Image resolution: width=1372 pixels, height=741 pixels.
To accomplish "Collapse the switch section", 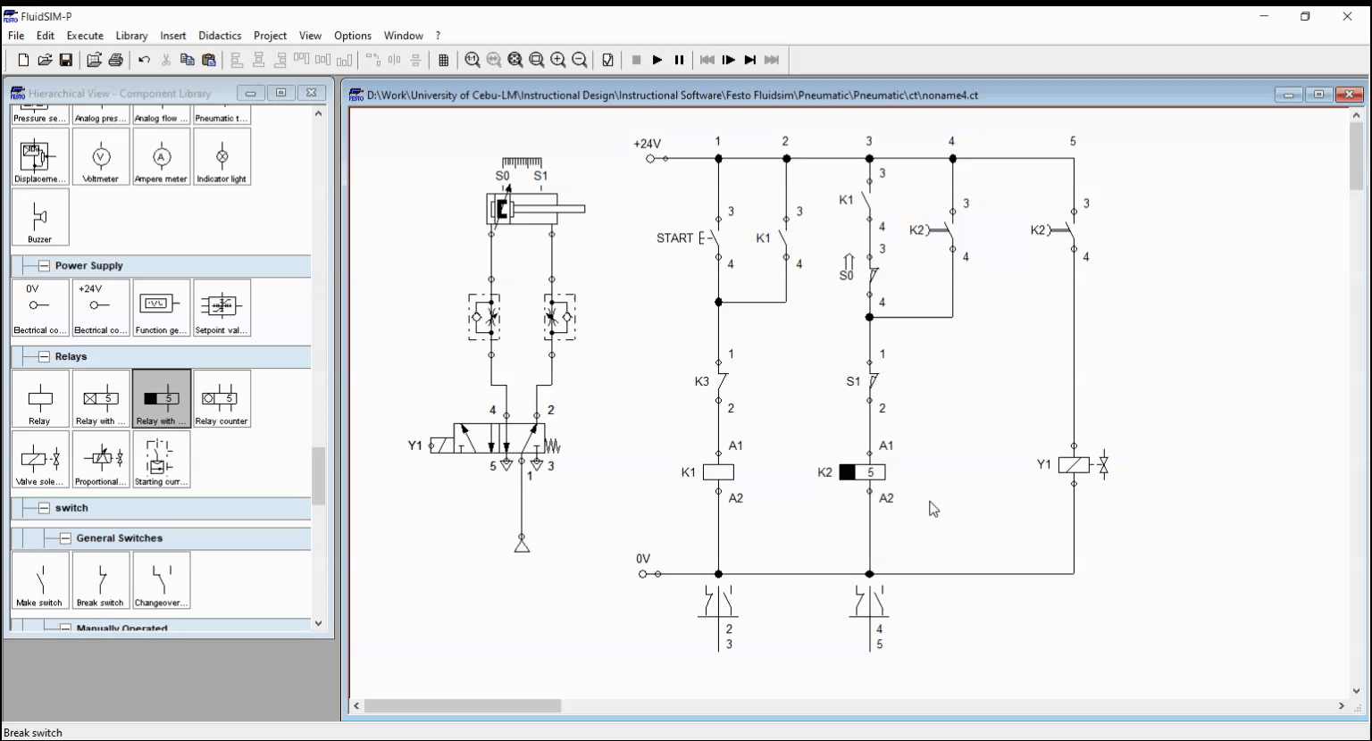I will pos(44,508).
